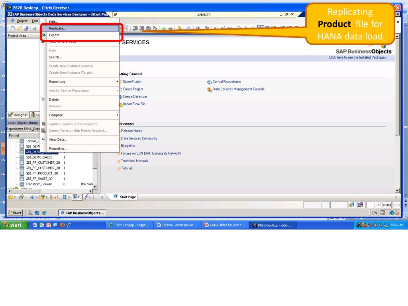
Task: Open the Edit menu in menu bar
Action: tap(35, 21)
